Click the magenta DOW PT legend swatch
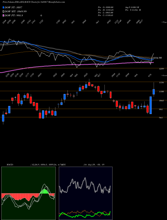167x220 pixels. point(4,15)
